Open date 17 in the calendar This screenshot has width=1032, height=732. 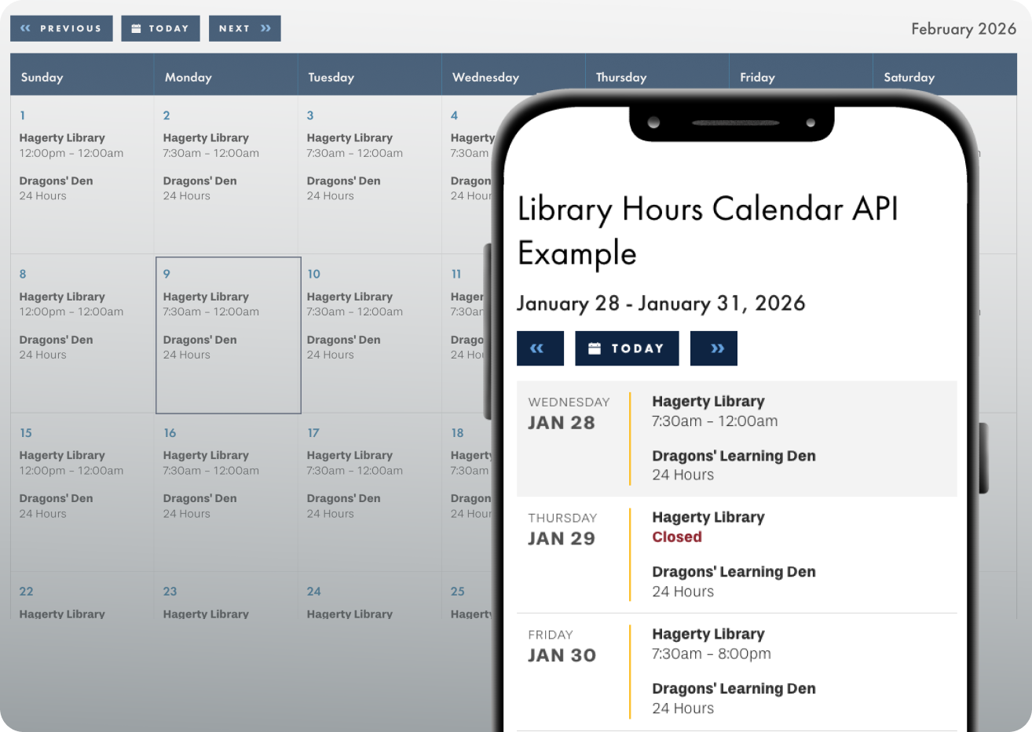313,433
